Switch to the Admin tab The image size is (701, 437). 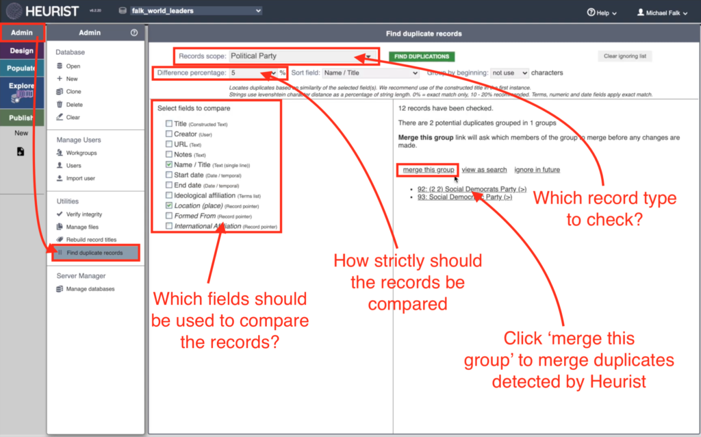coord(22,33)
